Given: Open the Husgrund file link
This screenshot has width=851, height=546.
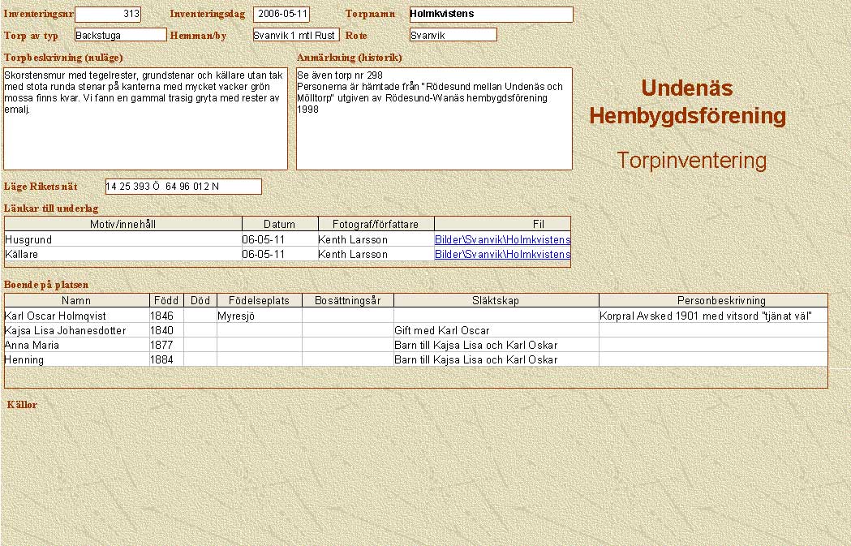Looking at the screenshot, I should (502, 240).
